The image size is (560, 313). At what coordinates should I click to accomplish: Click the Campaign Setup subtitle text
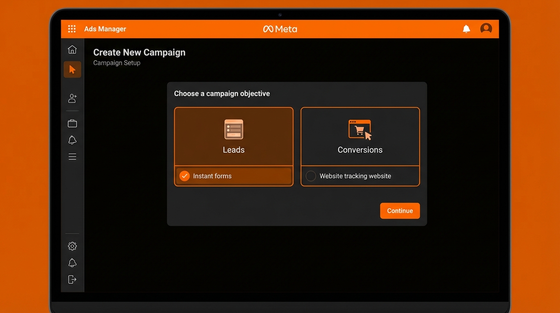point(117,63)
